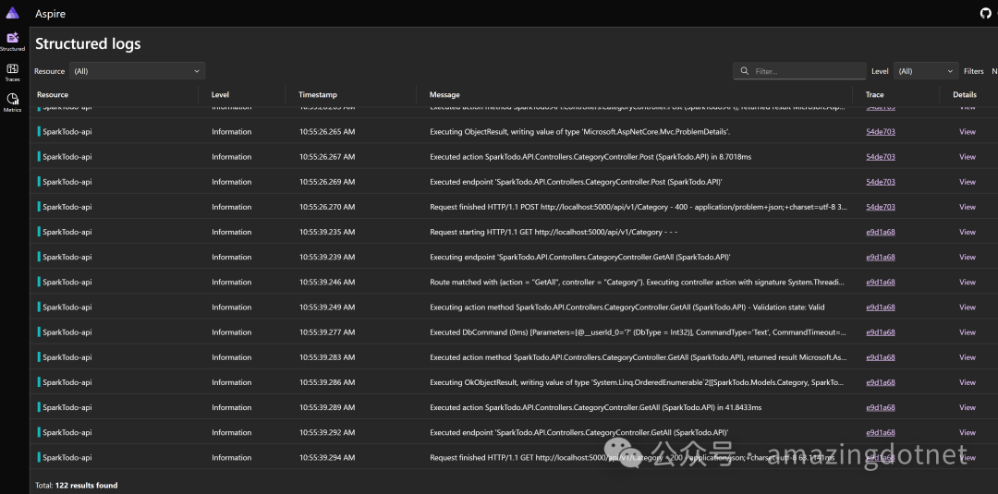View details for the 10:55:39.235 AM log
This screenshot has width=998, height=494.
[x=968, y=232]
